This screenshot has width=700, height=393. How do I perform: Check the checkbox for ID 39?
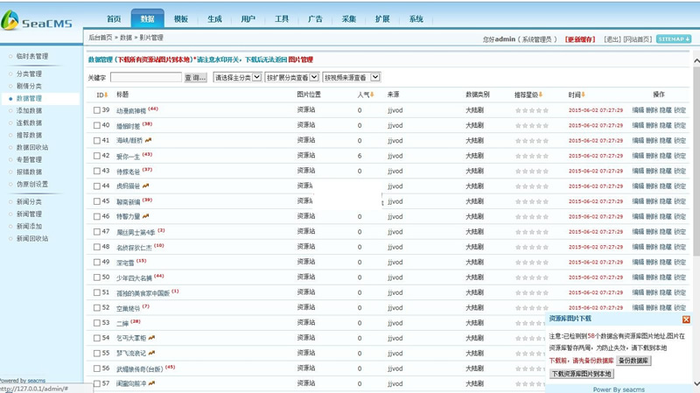pyautogui.click(x=98, y=110)
